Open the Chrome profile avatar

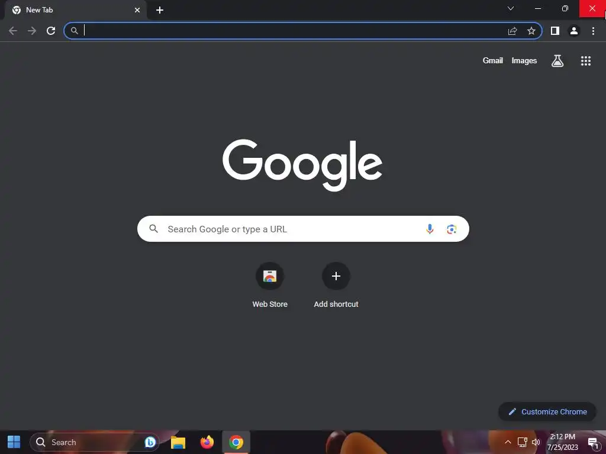pos(574,31)
